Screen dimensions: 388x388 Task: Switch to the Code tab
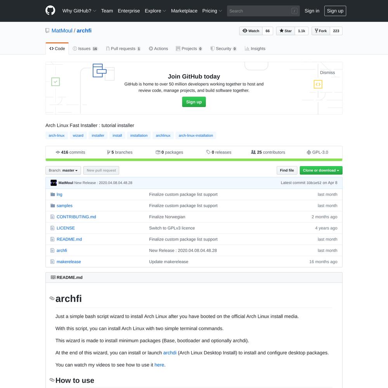[57, 48]
